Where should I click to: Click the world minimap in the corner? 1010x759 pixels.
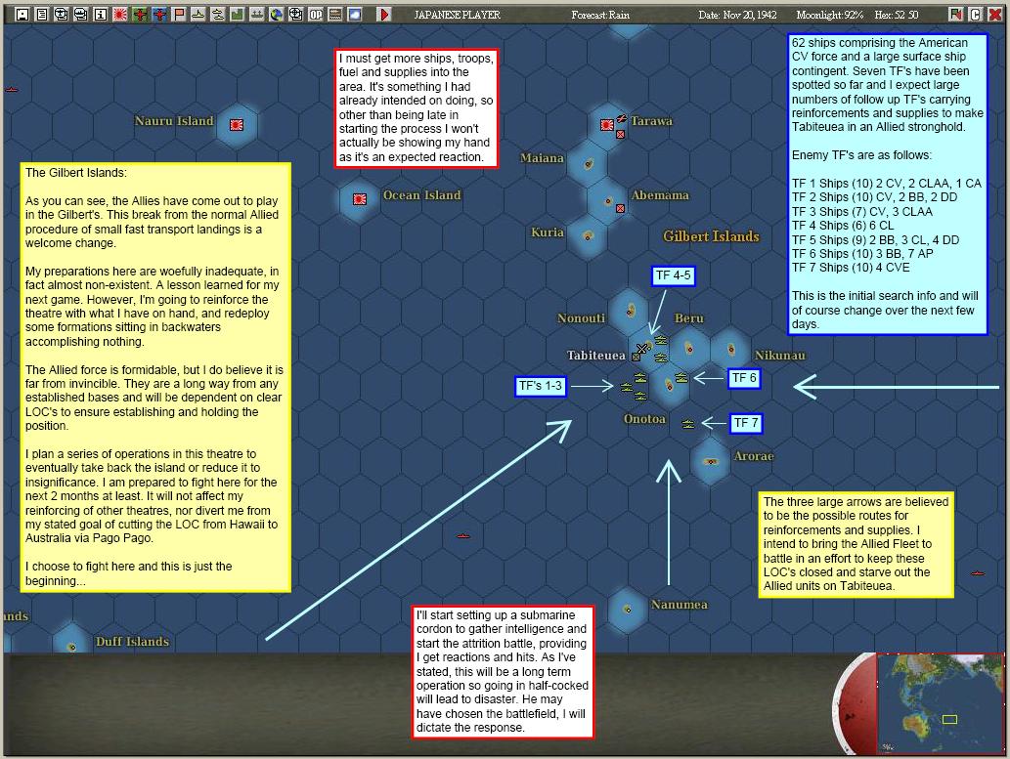tap(941, 703)
